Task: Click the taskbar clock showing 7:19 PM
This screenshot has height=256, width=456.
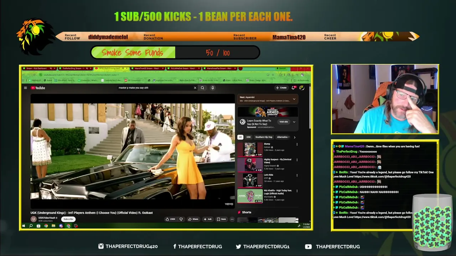Action: pyautogui.click(x=306, y=226)
